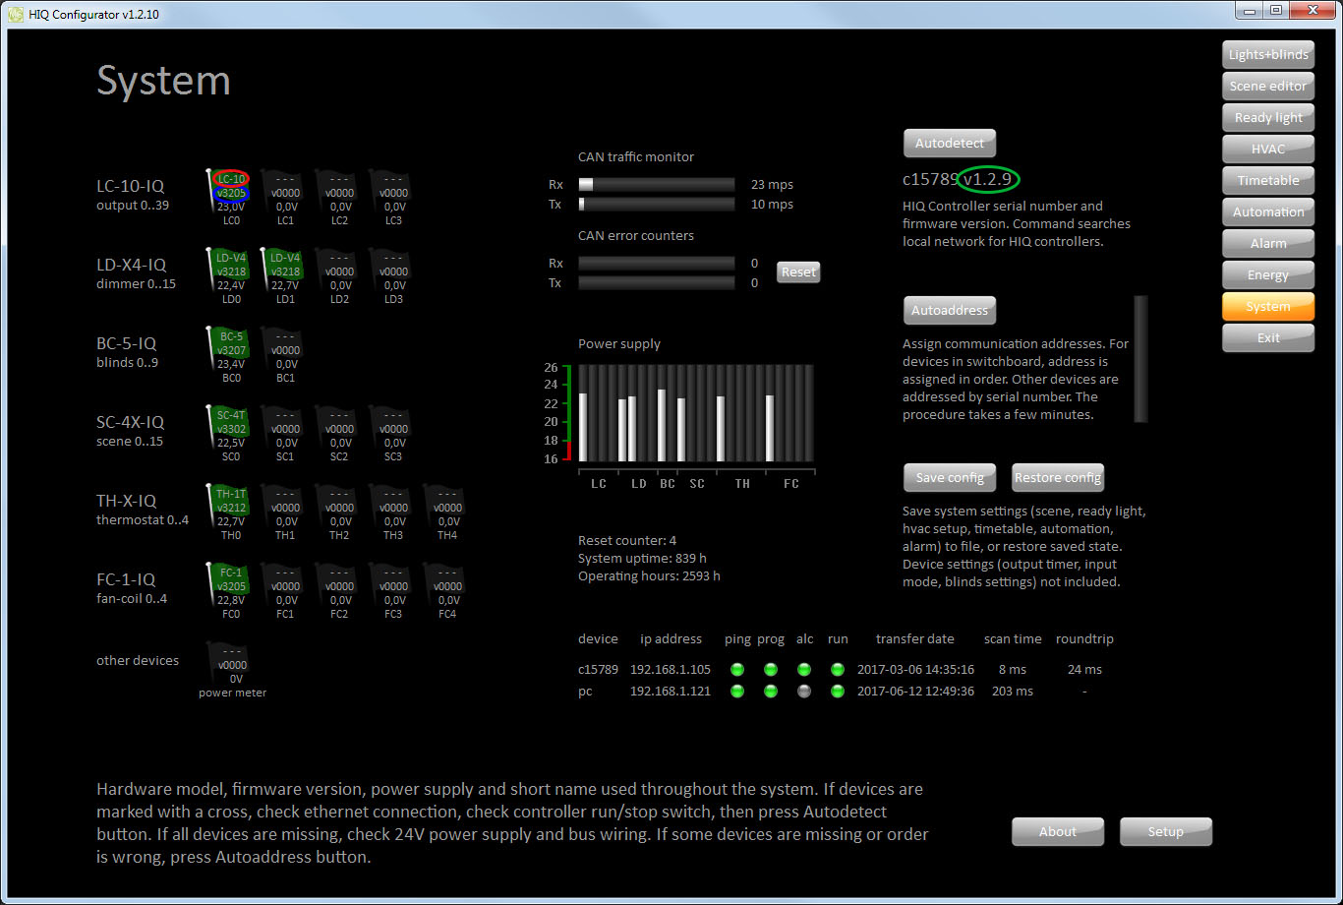Select the SC0 scene device flag
The width and height of the screenshot is (1343, 905).
click(230, 427)
